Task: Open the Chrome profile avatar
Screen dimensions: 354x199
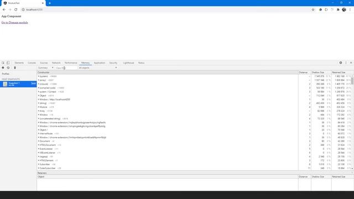Action: [x=344, y=10]
